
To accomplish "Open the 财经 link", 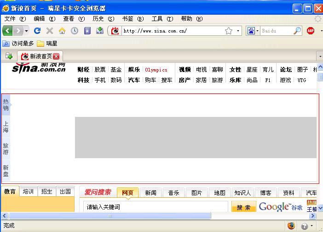I will pyautogui.click(x=83, y=70).
